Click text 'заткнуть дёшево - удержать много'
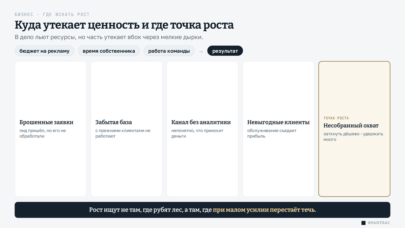 pos(353,137)
